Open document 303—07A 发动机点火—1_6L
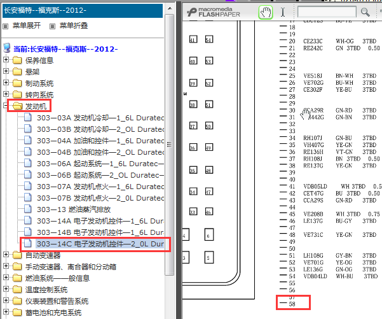This screenshot has height=319, width=382. [x=100, y=187]
